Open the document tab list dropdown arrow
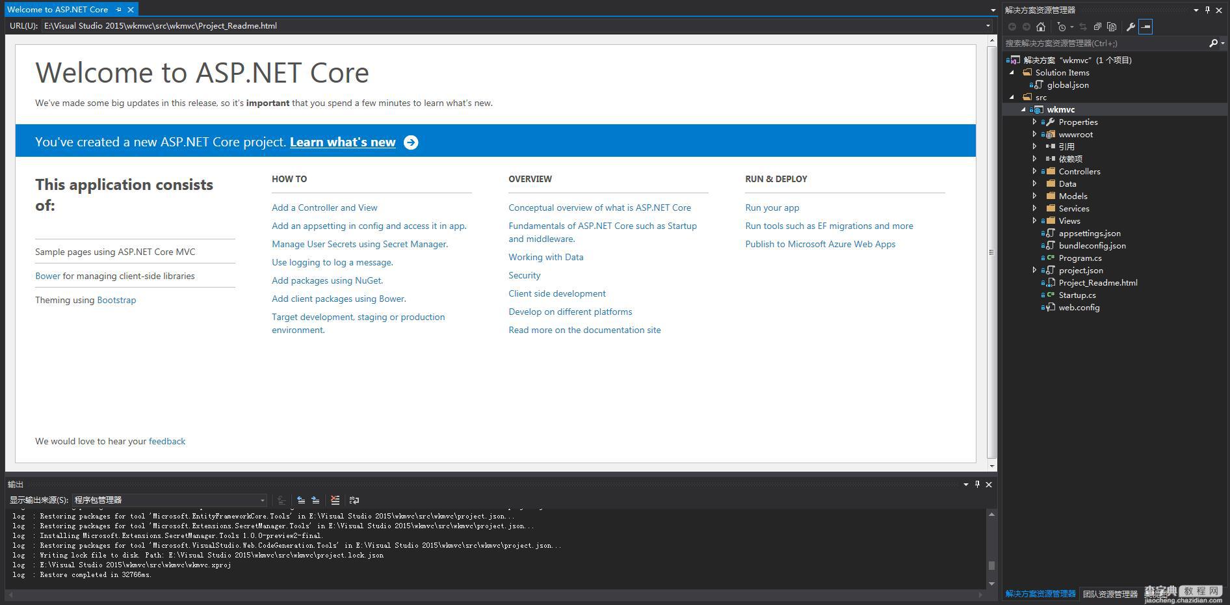Image resolution: width=1230 pixels, height=605 pixels. click(993, 10)
